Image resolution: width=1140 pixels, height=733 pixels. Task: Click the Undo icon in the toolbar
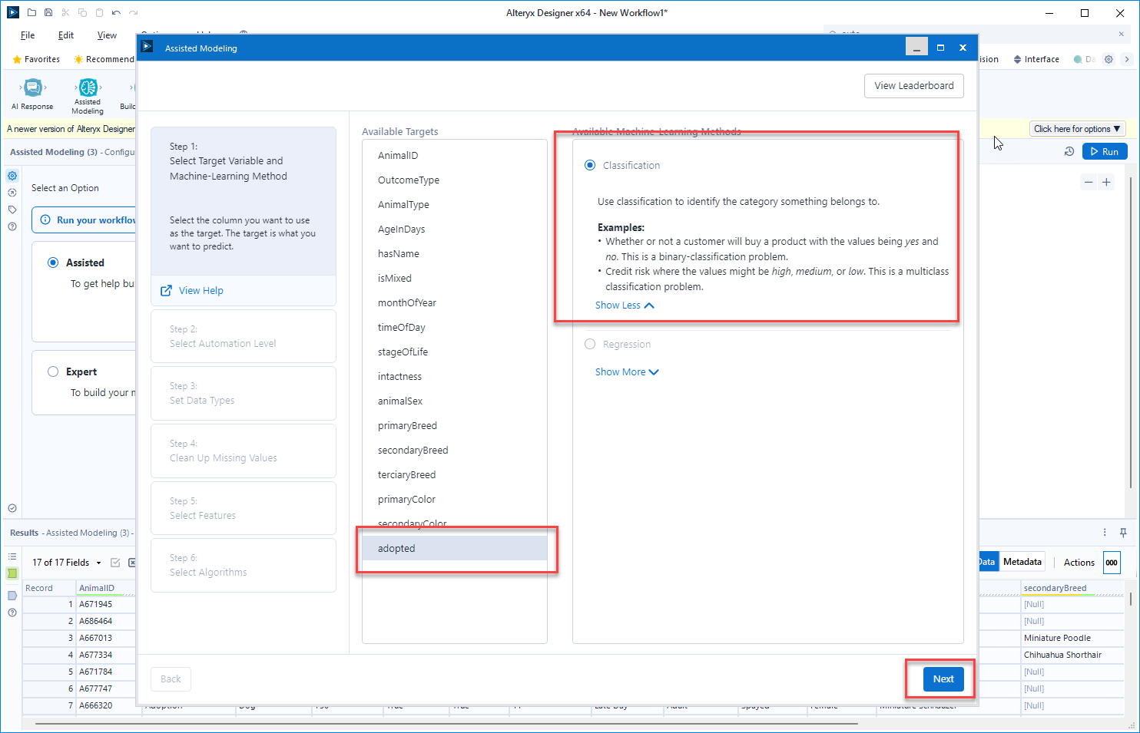pyautogui.click(x=115, y=12)
